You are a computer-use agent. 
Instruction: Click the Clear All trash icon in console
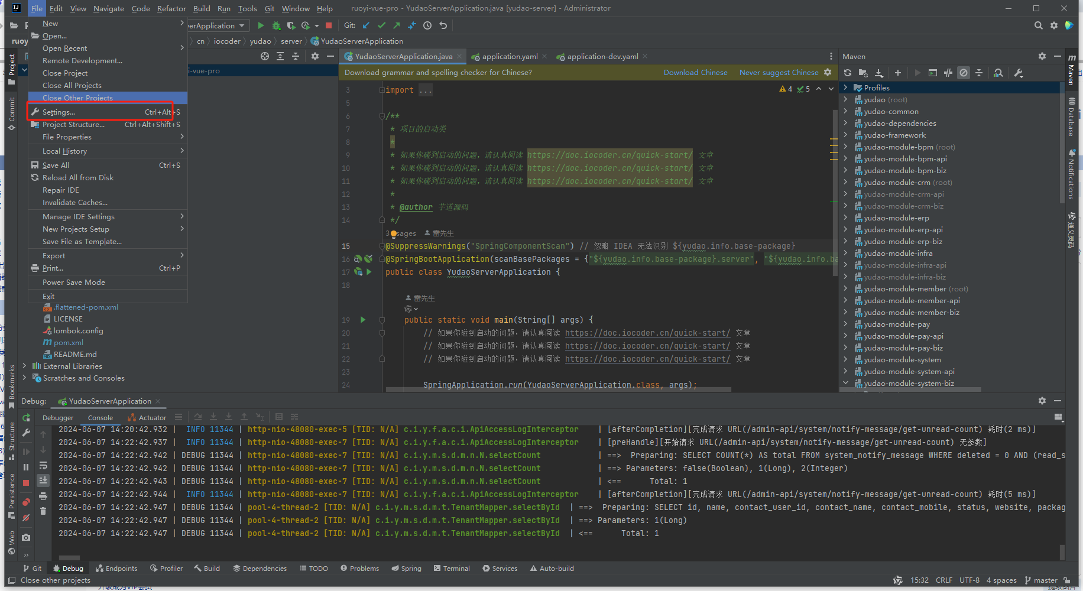43,511
